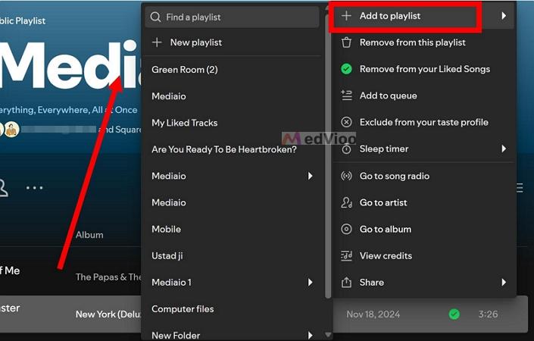Screen dimensions: 534x341
Task: Click the crossed circle icon for Exclude from taste profile
Action: pyautogui.click(x=346, y=122)
